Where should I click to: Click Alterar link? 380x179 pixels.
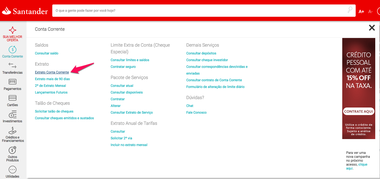(116, 106)
